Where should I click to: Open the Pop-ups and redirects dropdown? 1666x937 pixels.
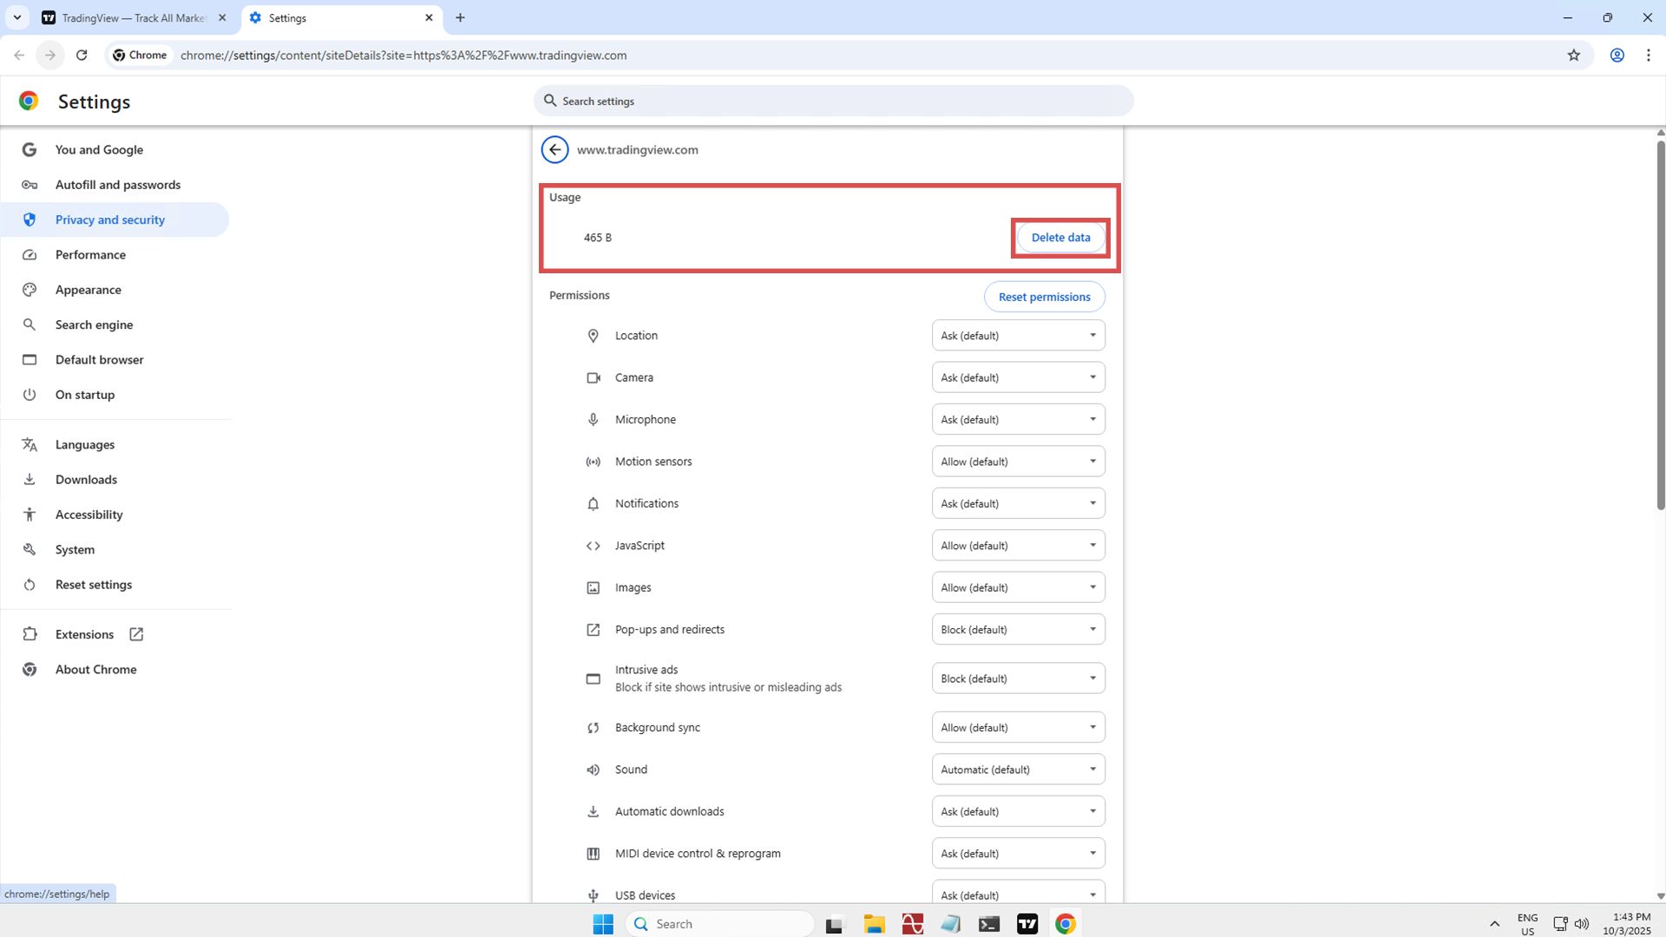1018,629
